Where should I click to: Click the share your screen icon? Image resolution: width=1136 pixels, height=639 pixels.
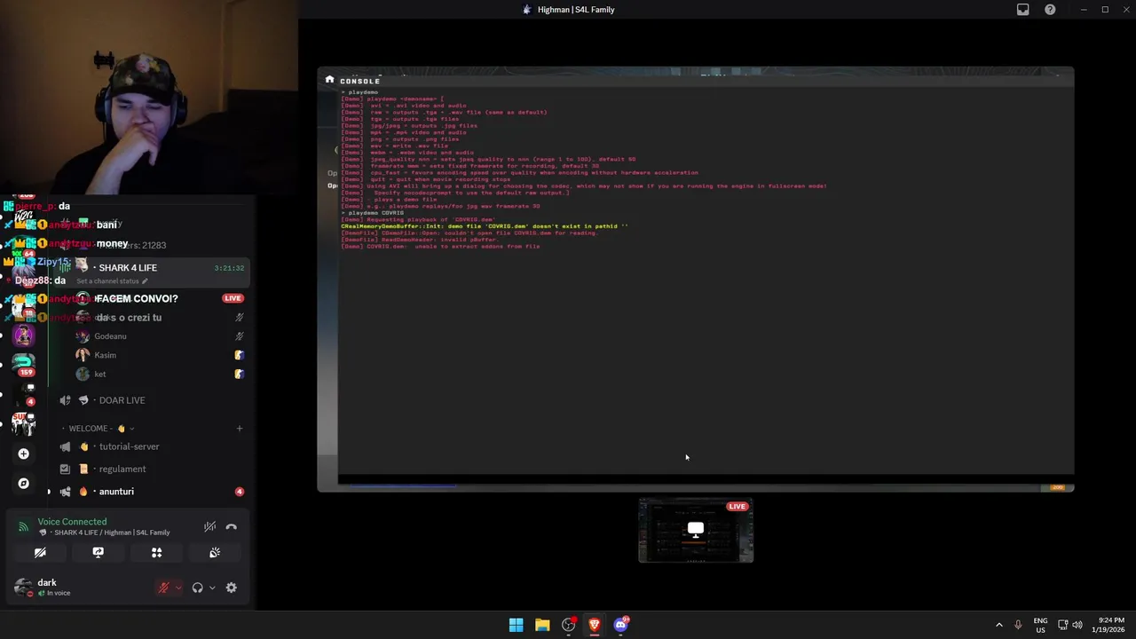(98, 552)
